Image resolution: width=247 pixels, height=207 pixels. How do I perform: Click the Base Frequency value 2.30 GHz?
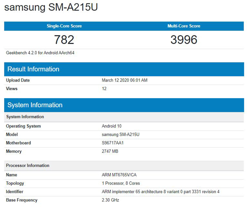(110, 200)
